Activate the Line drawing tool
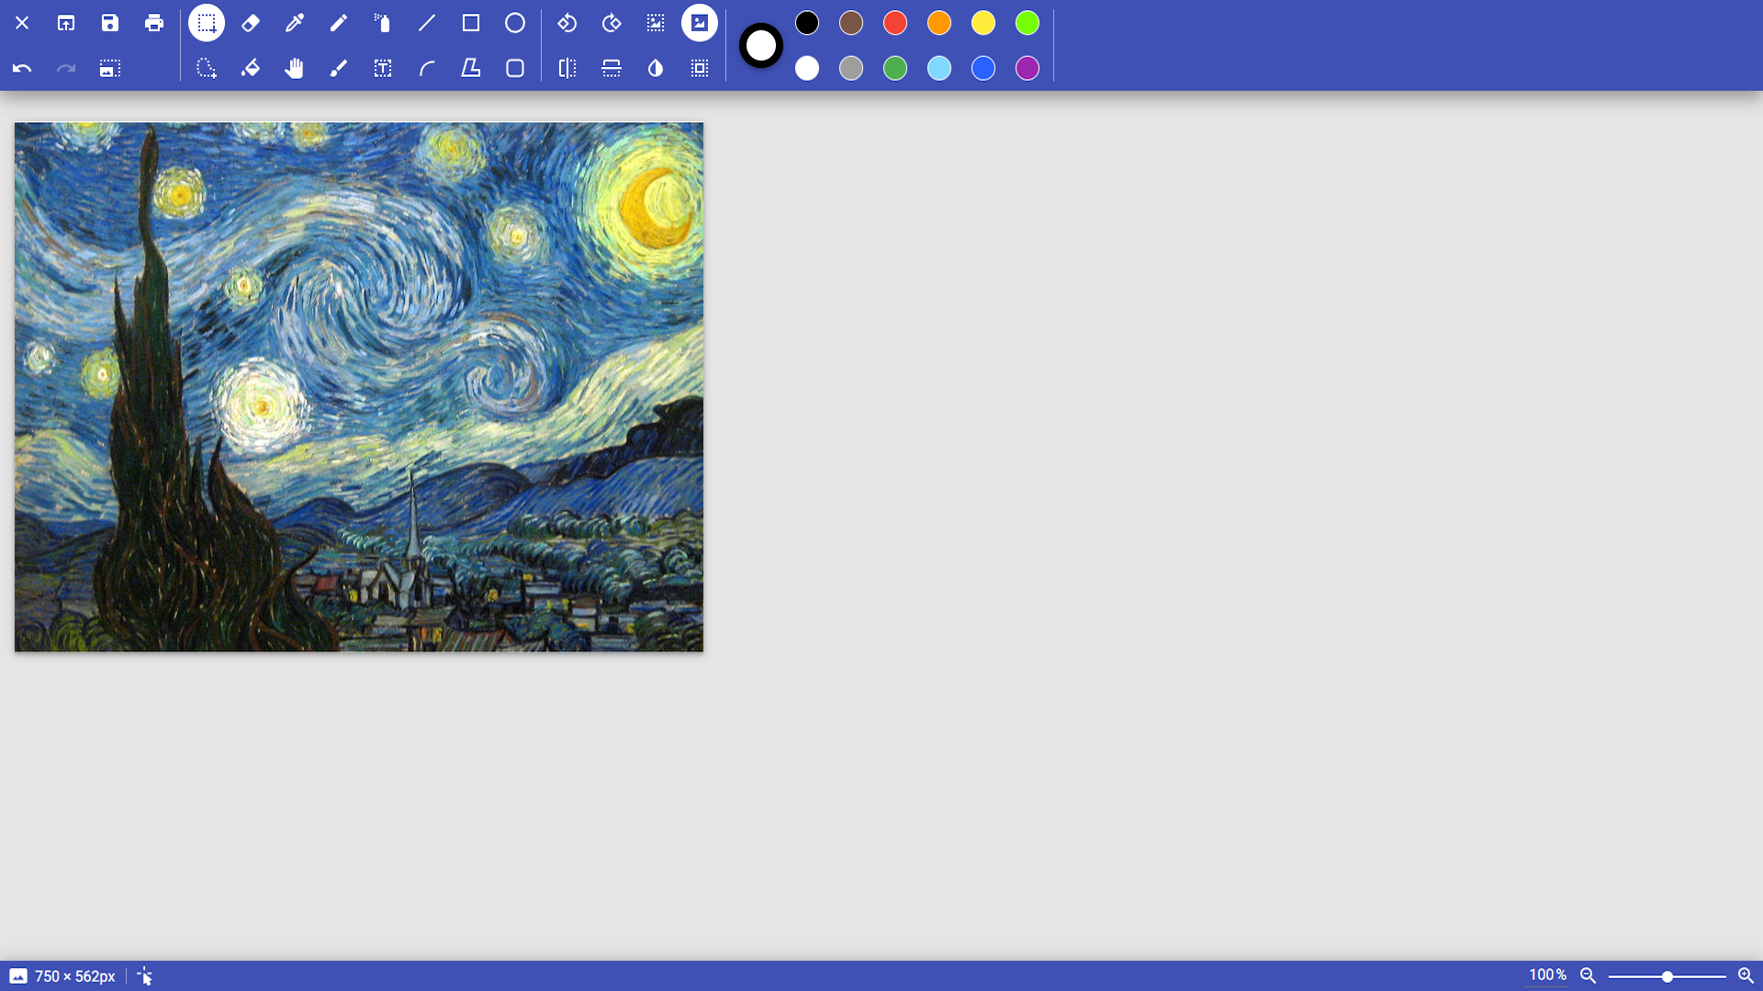This screenshot has width=1763, height=991. coord(427,23)
